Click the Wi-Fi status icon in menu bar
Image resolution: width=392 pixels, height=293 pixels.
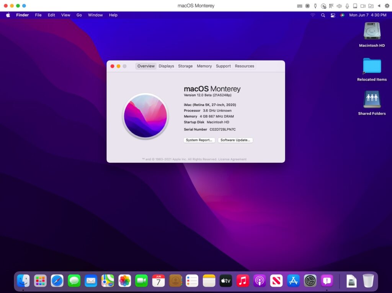pos(313,15)
